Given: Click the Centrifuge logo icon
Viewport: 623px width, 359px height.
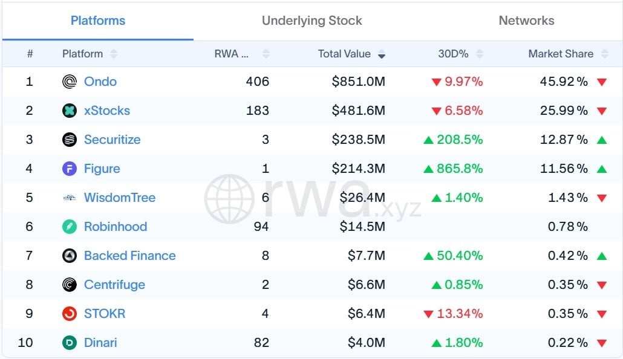Looking at the screenshot, I should [x=70, y=285].
